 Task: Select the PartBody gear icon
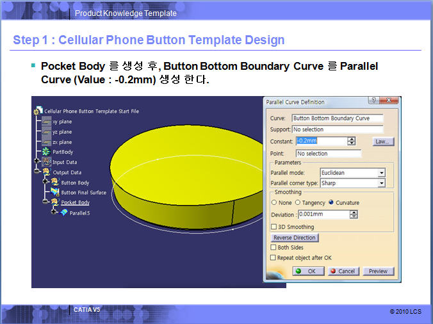(46, 152)
